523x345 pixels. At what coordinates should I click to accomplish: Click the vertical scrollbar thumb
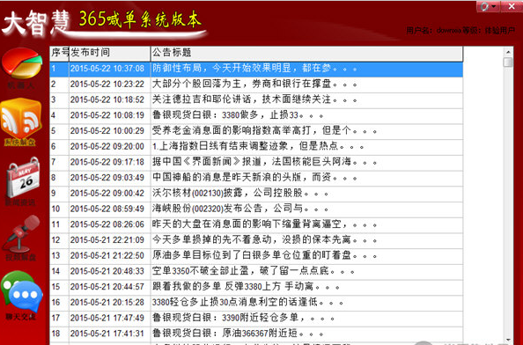[x=508, y=62]
